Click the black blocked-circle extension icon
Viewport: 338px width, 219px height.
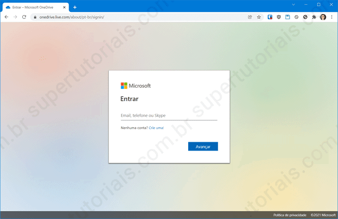pos(305,17)
